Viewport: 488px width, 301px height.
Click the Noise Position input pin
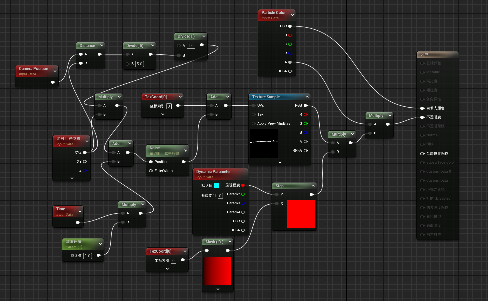151,162
